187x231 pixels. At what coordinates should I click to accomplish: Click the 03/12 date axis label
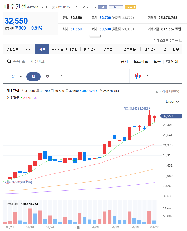(x=10, y=227)
